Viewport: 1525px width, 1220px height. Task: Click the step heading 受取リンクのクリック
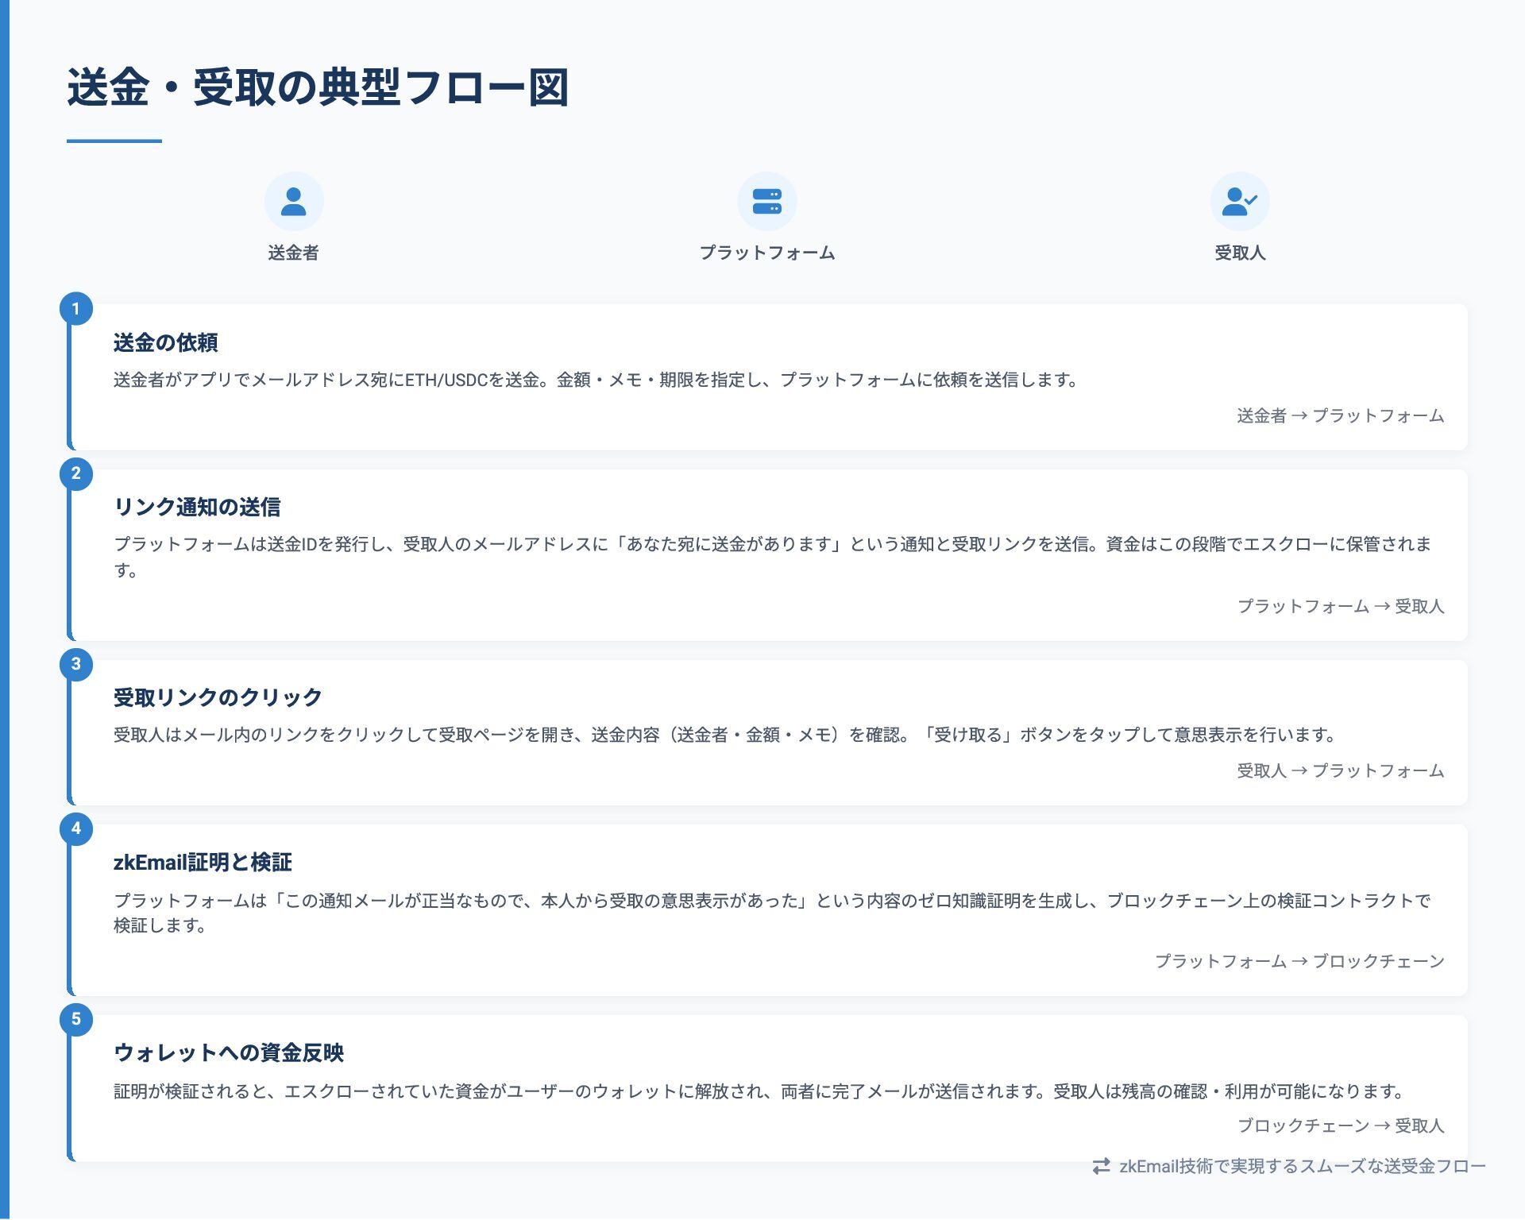(x=218, y=697)
